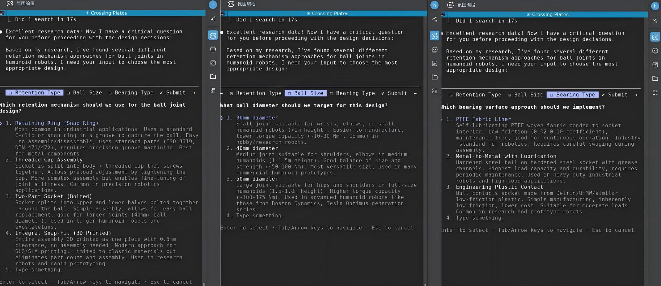Screen dimensions: 661x286
Task: Select highlighted code chat icon in right sidebar
Action: 655,37
